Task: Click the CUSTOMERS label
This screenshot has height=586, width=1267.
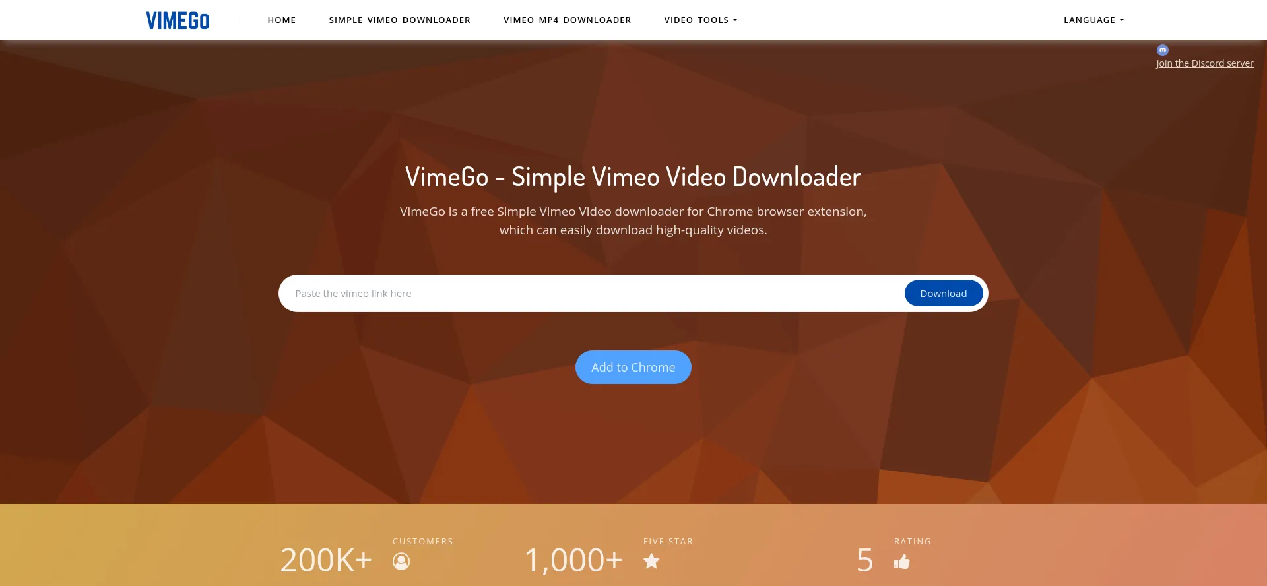Action: (423, 541)
